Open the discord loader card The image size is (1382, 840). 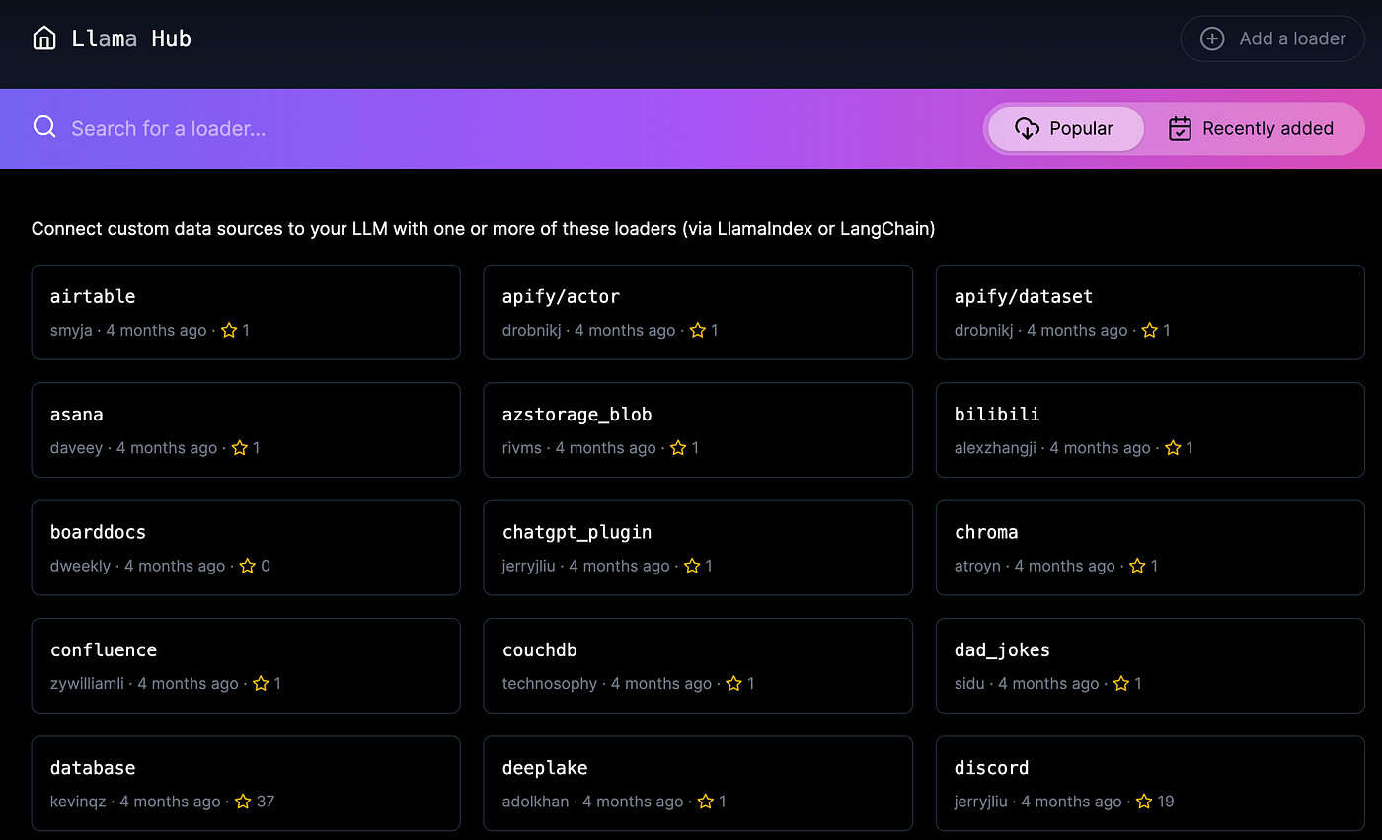1150,784
